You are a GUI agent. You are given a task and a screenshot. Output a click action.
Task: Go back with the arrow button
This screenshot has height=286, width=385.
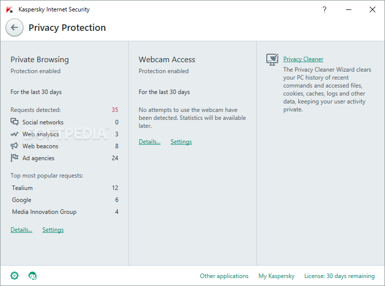14,27
